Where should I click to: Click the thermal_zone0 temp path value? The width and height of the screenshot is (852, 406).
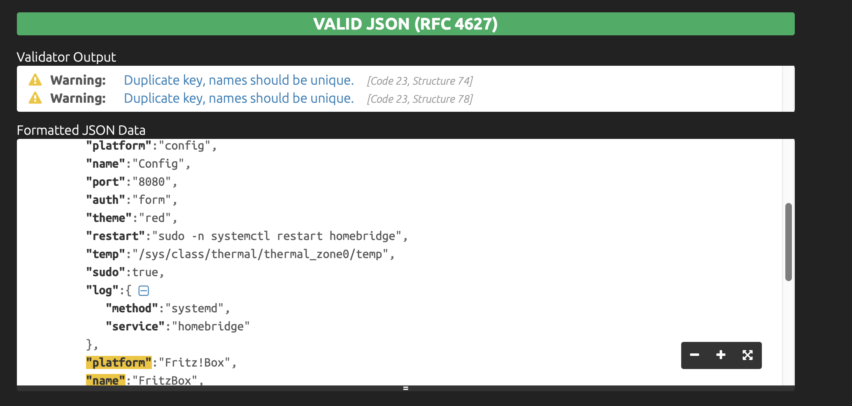261,254
